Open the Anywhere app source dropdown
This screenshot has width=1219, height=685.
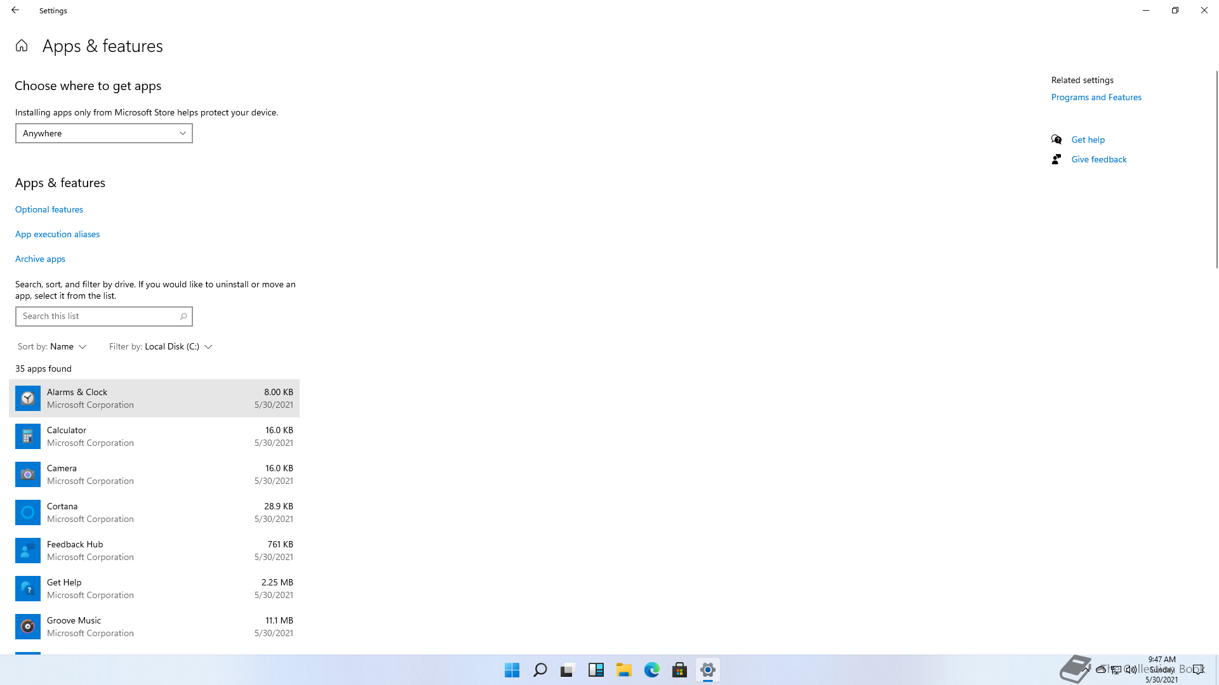(104, 133)
